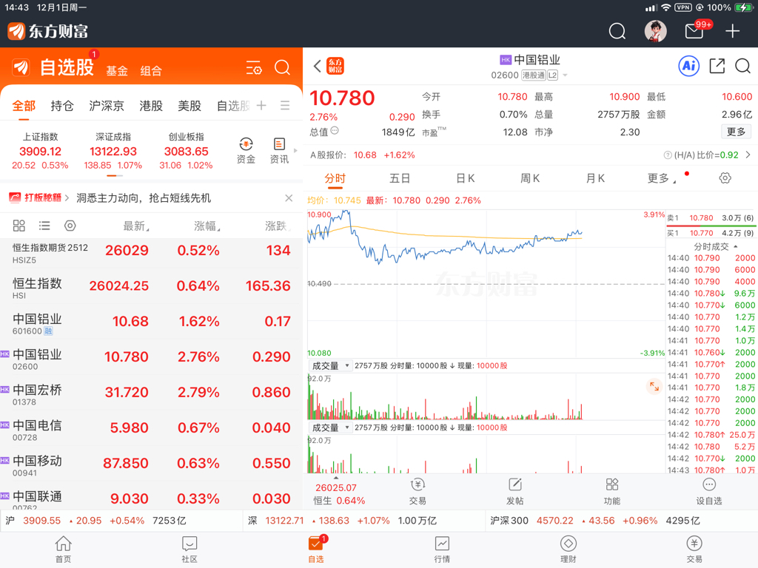Close the 打板秘籍 promotion banner

pos(289,198)
